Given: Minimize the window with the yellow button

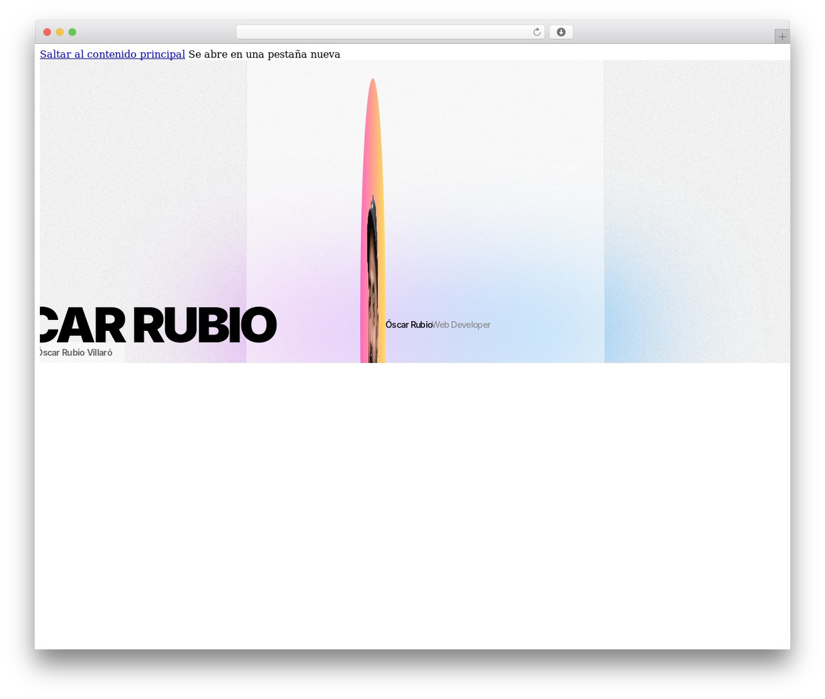Looking at the screenshot, I should pyautogui.click(x=59, y=32).
